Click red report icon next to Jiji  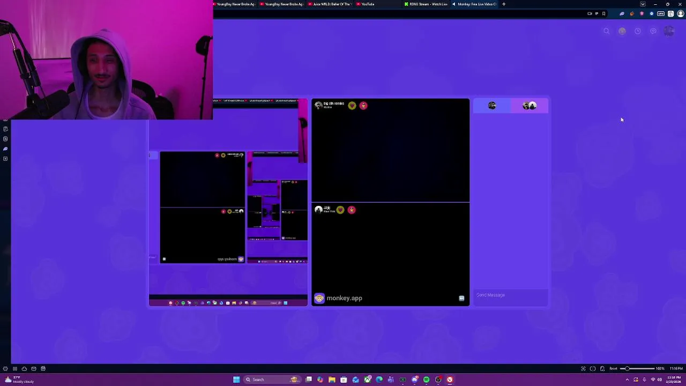tap(352, 210)
